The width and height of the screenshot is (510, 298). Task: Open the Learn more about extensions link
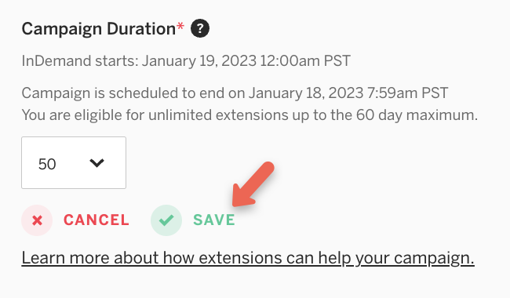pyautogui.click(x=248, y=258)
